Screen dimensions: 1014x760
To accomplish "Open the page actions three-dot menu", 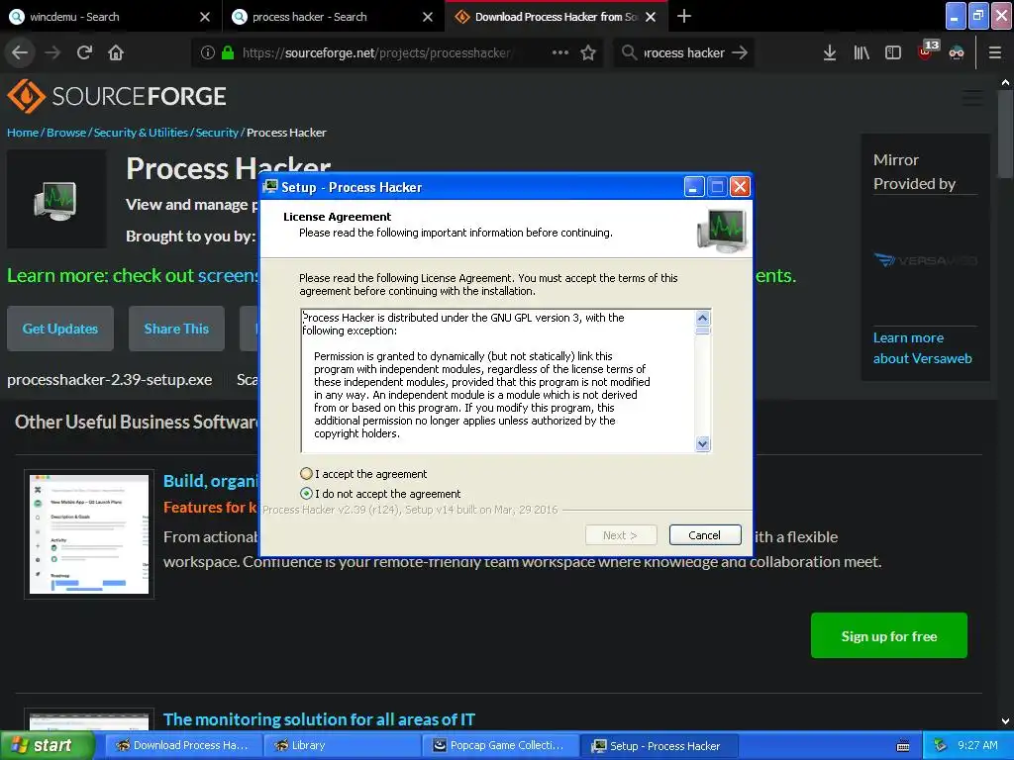I will (560, 52).
